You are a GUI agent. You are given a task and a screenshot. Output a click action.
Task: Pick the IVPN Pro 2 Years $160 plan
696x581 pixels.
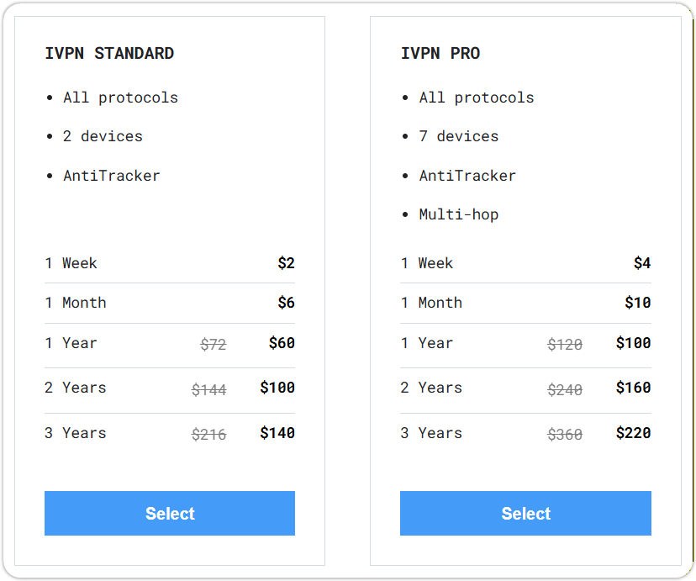tap(525, 388)
